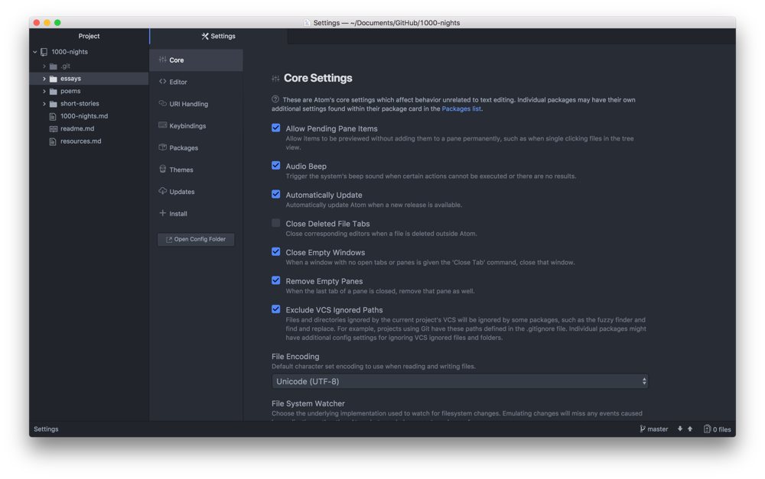
Task: Select the 1000-nights.md file name
Action: (84, 116)
